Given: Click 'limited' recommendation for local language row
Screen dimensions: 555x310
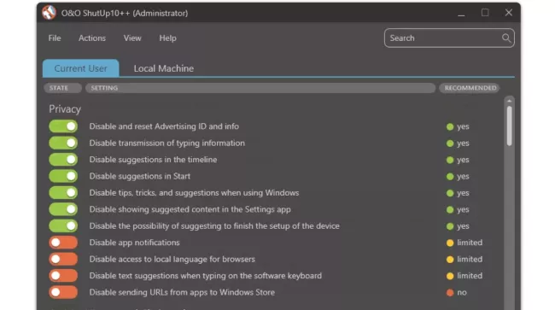Looking at the screenshot, I should [x=470, y=259].
